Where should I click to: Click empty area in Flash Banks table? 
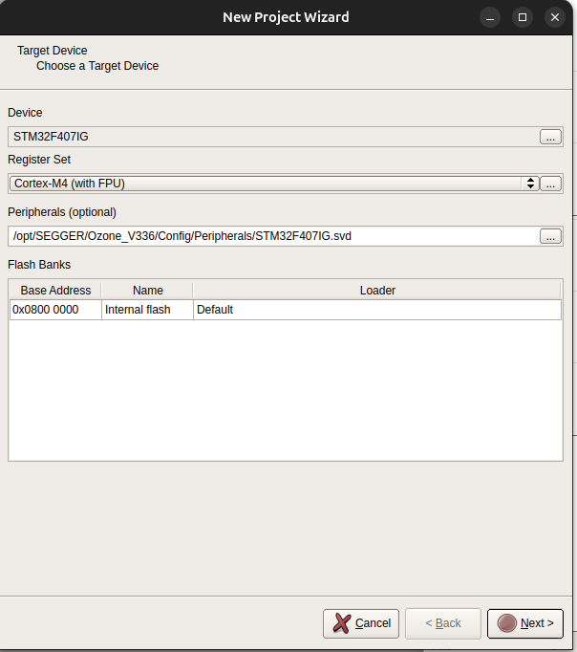click(285, 392)
